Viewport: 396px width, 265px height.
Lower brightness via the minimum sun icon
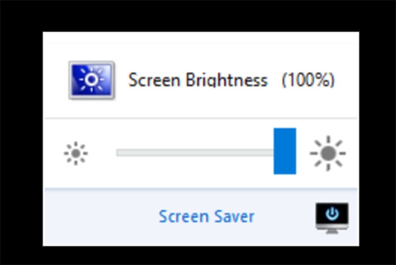tap(76, 153)
